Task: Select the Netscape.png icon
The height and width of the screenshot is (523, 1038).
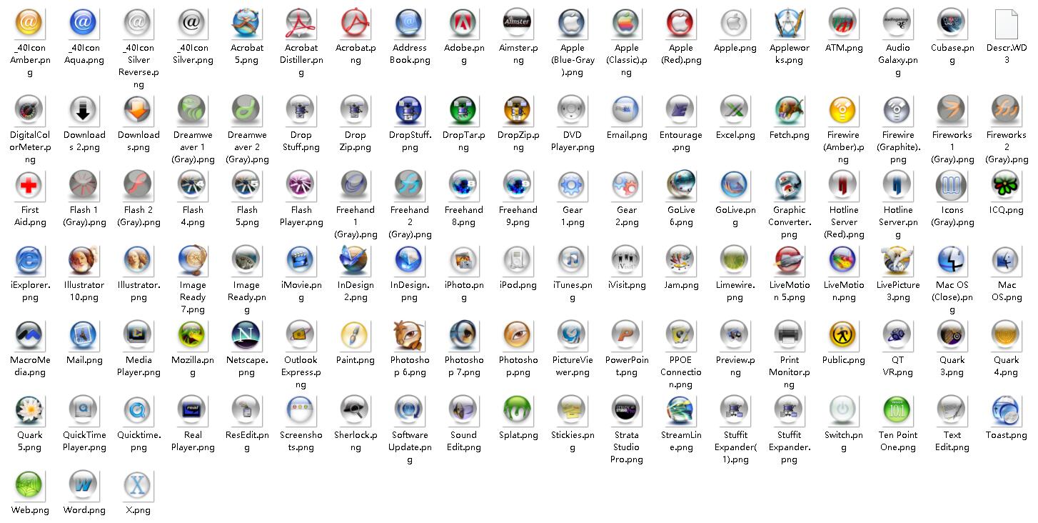Action: pyautogui.click(x=246, y=335)
